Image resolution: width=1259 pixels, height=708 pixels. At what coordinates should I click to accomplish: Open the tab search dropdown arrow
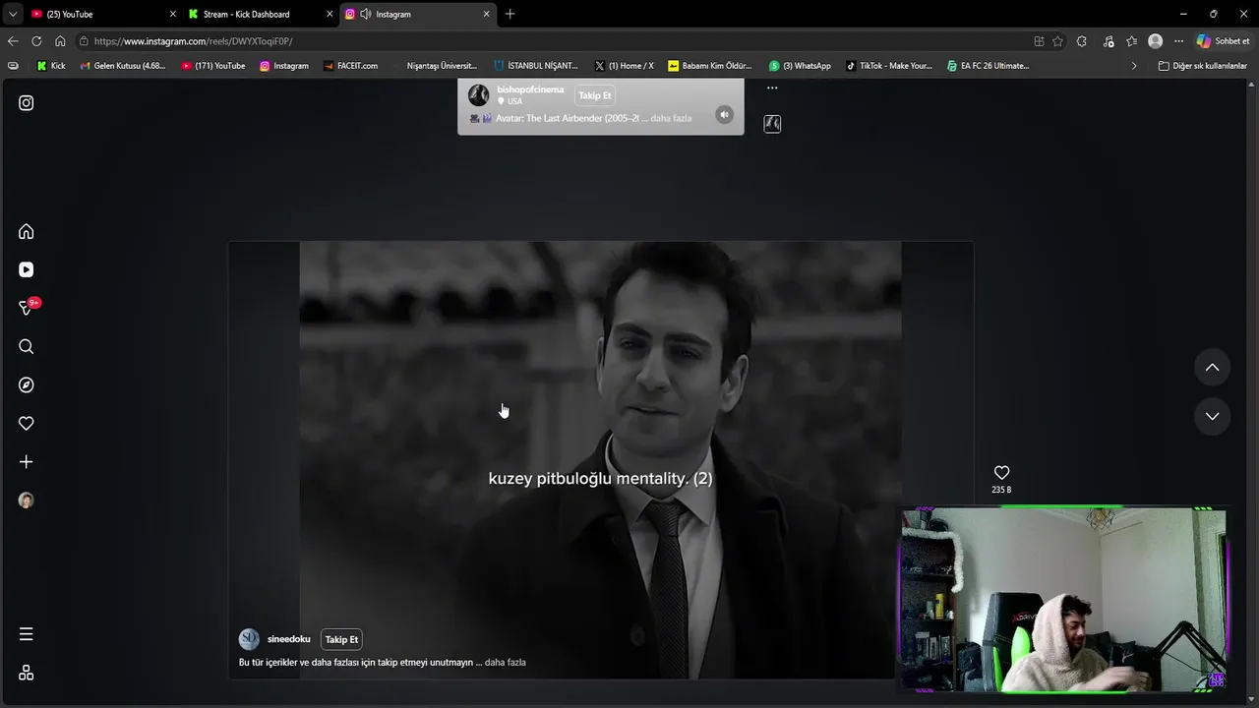point(12,14)
